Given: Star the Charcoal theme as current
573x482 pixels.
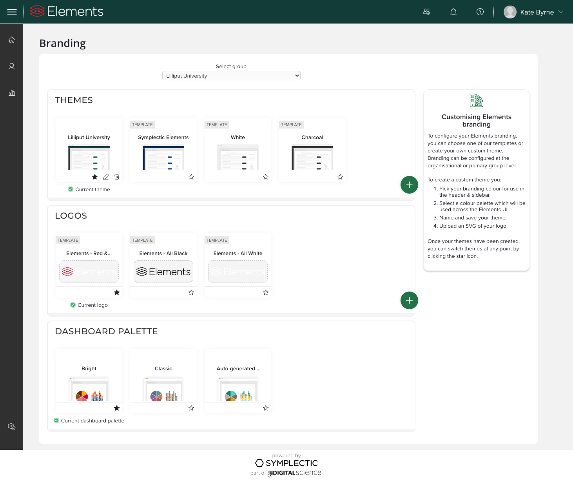Looking at the screenshot, I should point(340,177).
